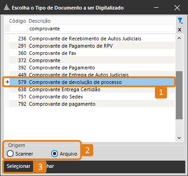
Task: Select row 792 Comprovante de pagamento
Action: [x=92, y=104]
